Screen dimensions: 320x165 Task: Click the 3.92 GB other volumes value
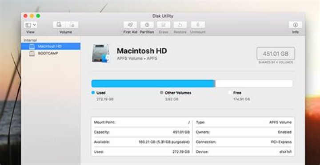point(172,99)
